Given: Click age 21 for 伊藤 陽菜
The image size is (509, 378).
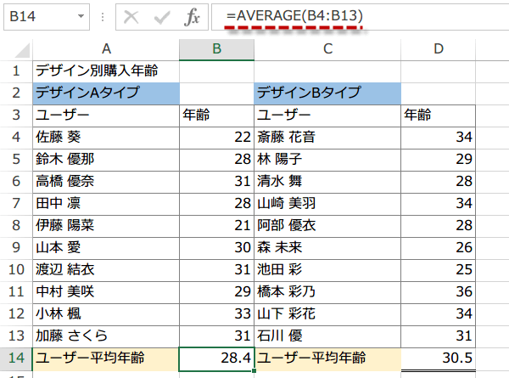Looking at the screenshot, I should (x=217, y=226).
